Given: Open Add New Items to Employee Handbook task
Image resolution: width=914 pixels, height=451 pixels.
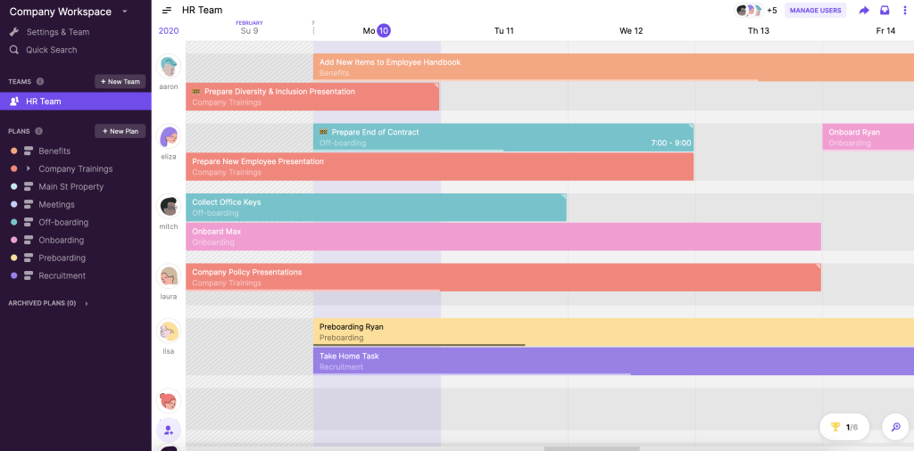Looking at the screenshot, I should click(x=613, y=68).
